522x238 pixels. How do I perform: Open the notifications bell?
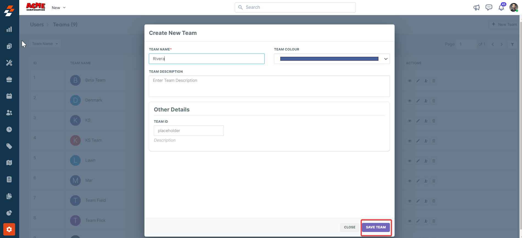pos(501,7)
